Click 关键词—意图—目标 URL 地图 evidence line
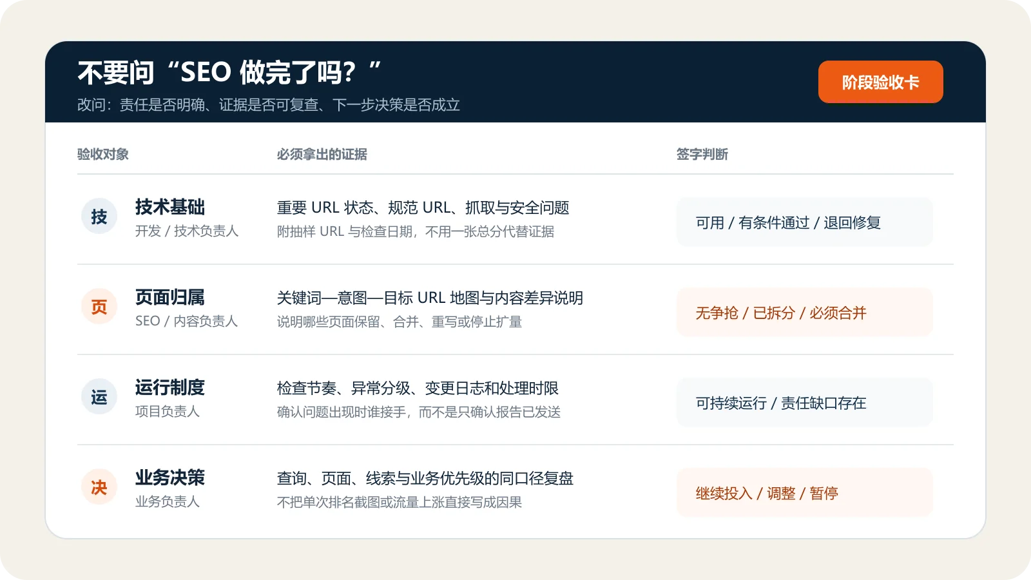The image size is (1031, 580). 430,298
